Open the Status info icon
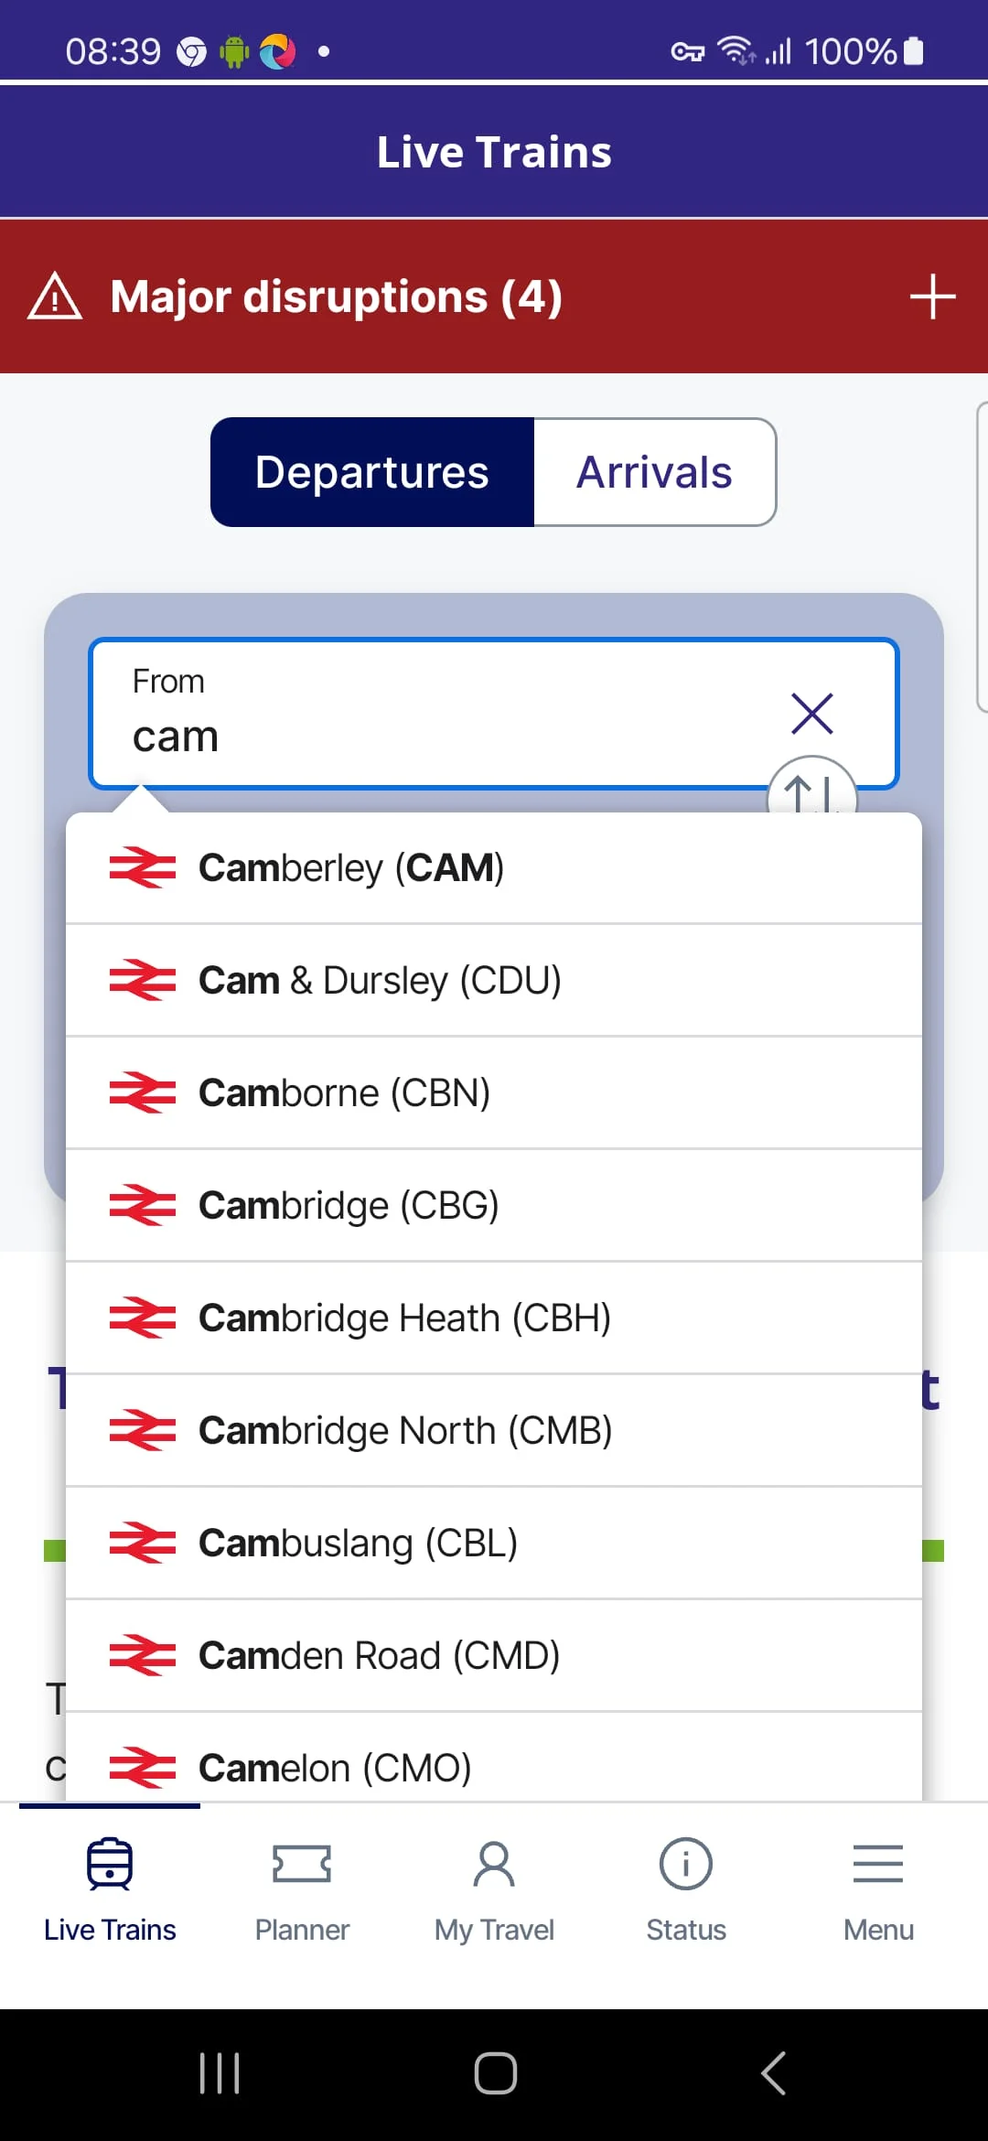 point(686,1865)
